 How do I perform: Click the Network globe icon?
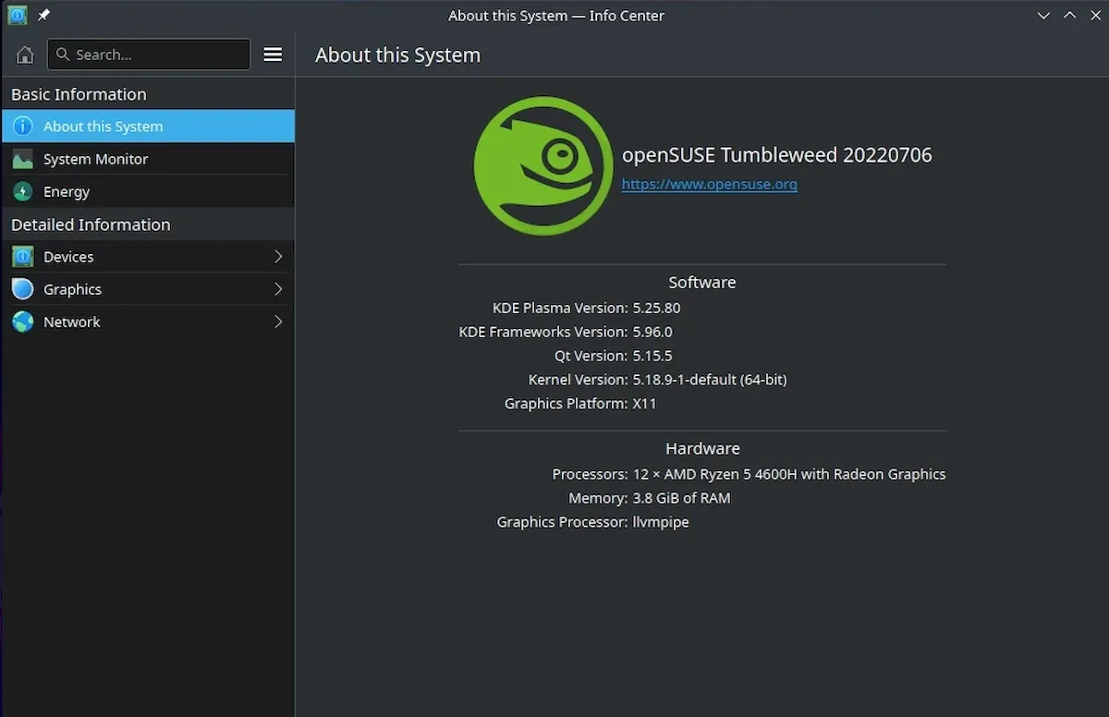[x=23, y=322]
